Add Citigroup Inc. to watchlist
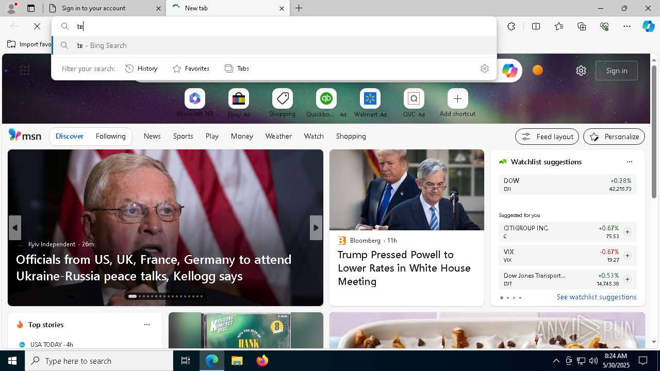The image size is (660, 371). tap(627, 232)
